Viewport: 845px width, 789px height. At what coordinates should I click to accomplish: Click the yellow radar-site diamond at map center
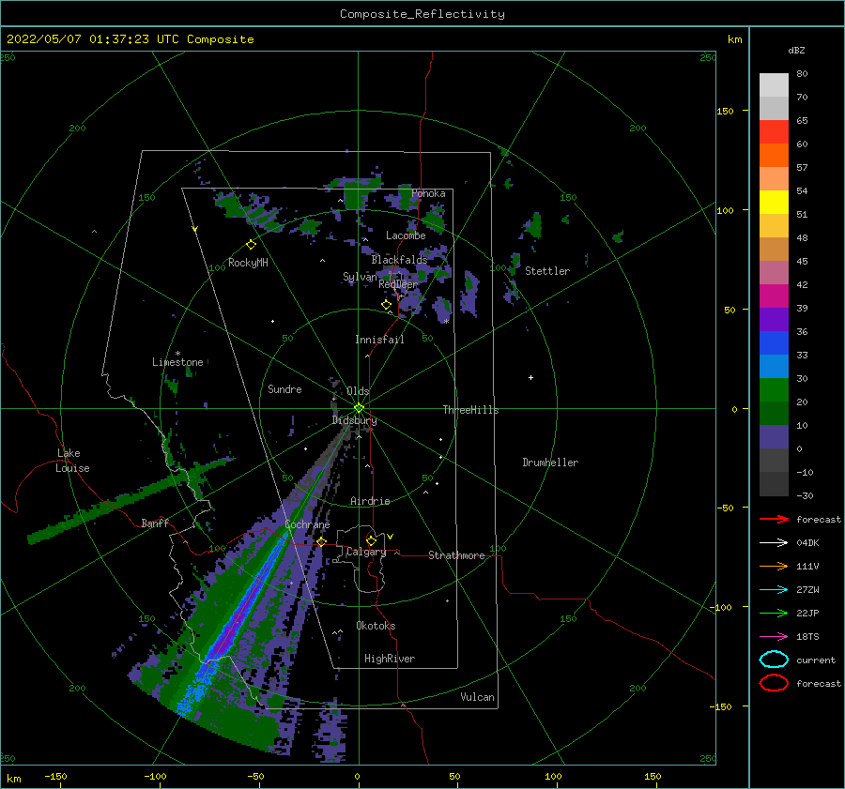pyautogui.click(x=359, y=408)
